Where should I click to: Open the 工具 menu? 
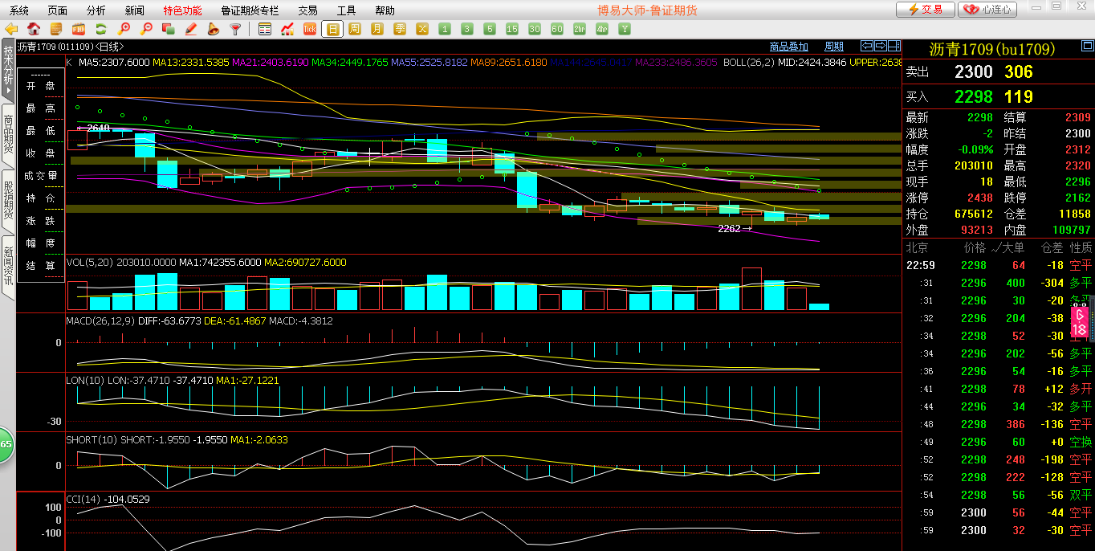[346, 10]
